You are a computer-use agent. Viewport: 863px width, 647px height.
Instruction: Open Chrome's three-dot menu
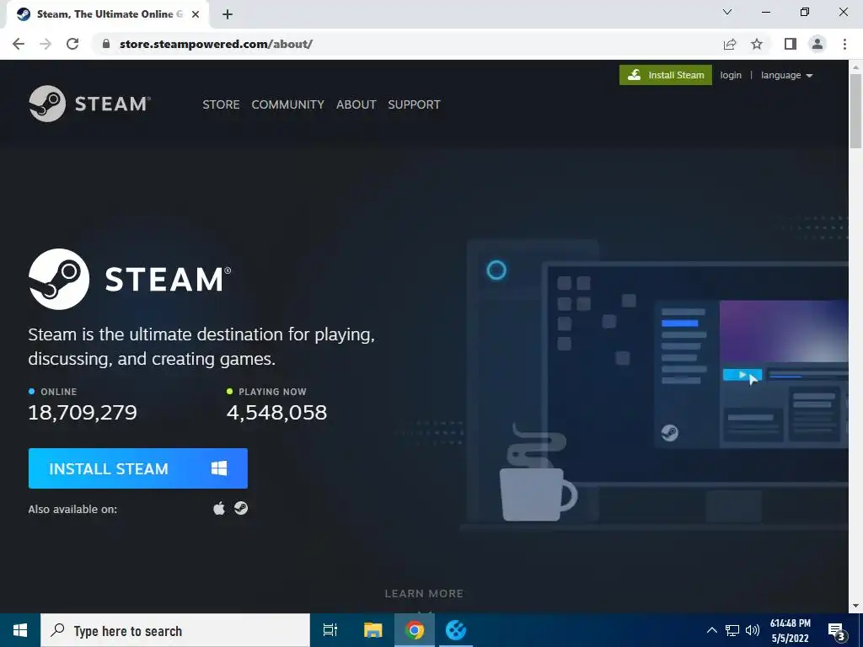point(844,44)
